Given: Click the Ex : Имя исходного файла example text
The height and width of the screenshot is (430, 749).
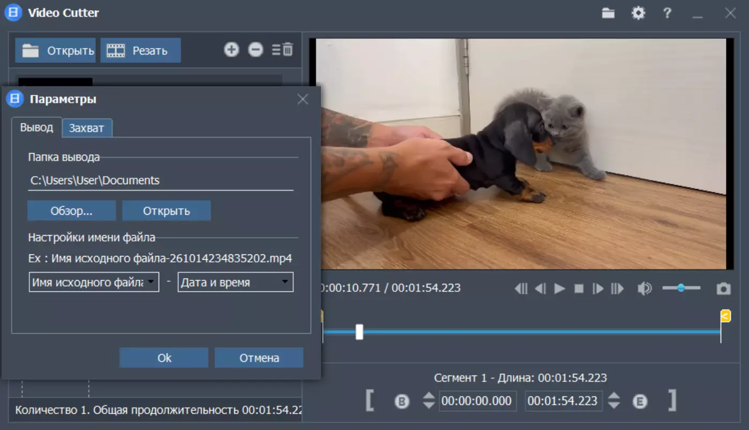Looking at the screenshot, I should 160,258.
